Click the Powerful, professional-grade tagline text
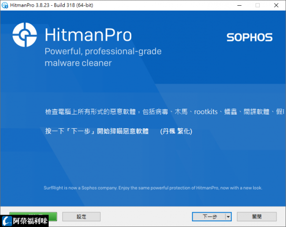The width and height of the screenshot is (286, 227). pos(103,52)
